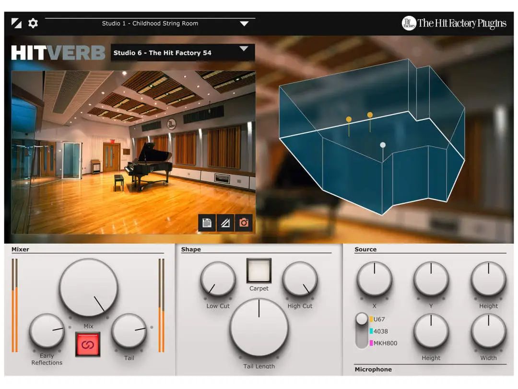Select the white source marker in room model
Screen dimensions: 518x389
[383, 145]
